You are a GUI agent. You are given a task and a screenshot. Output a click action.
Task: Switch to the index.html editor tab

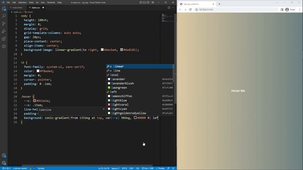17,8
